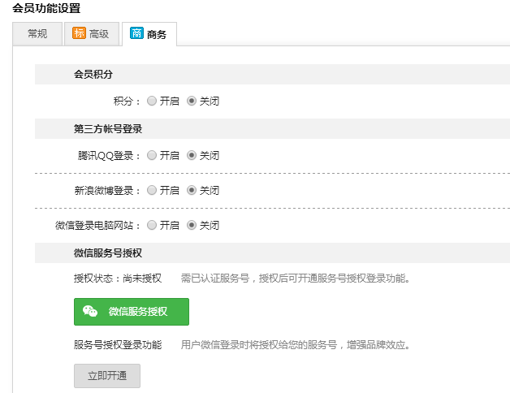Select 关闭 radio for 积分

tap(192, 101)
